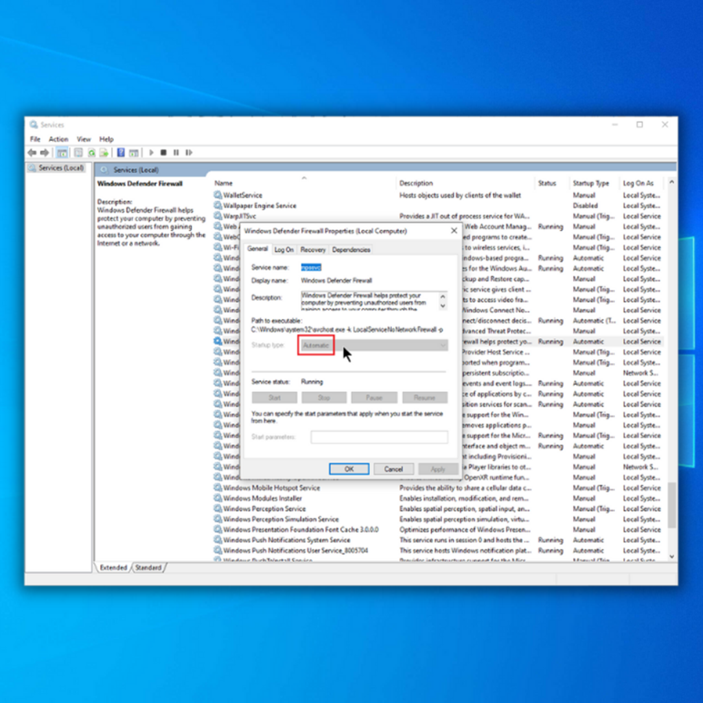The height and width of the screenshot is (703, 703).
Task: Click the description box's down arrow
Action: [x=443, y=306]
